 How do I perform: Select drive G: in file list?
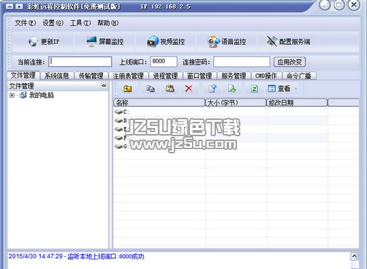point(122,146)
